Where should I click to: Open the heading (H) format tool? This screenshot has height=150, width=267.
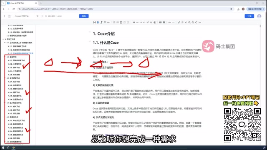94,22
